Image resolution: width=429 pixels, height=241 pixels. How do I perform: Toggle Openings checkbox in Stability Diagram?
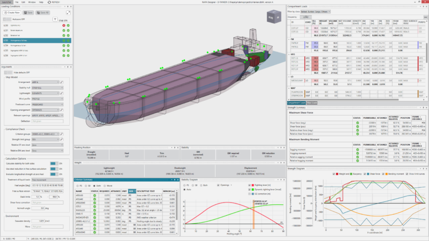(218, 185)
